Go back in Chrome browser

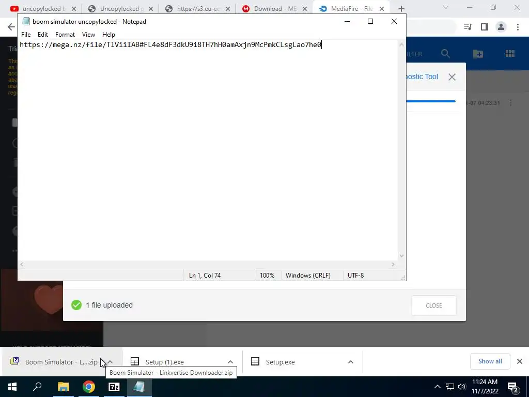click(x=11, y=27)
